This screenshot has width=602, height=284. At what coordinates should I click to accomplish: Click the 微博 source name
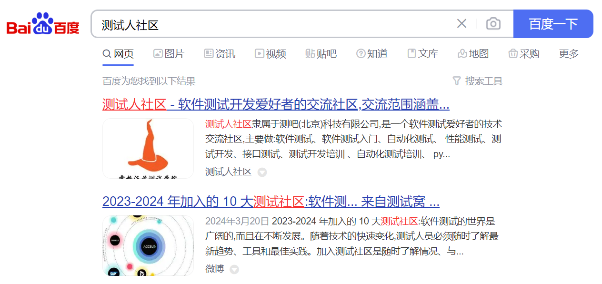(214, 269)
